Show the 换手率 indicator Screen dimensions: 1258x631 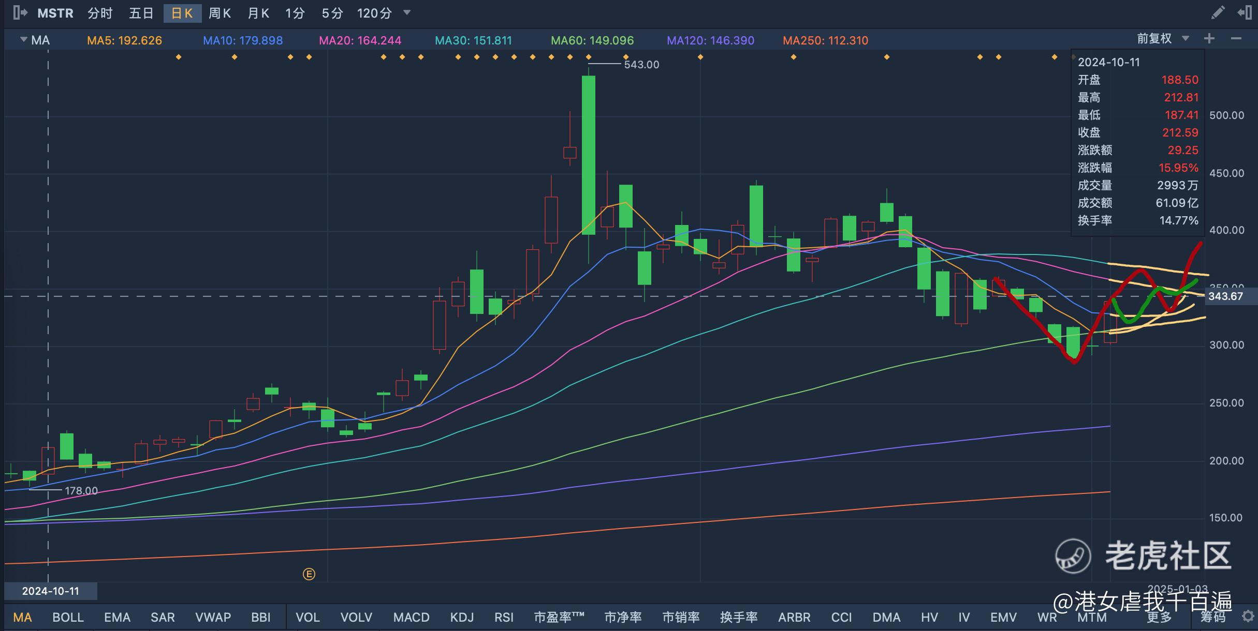[739, 617]
